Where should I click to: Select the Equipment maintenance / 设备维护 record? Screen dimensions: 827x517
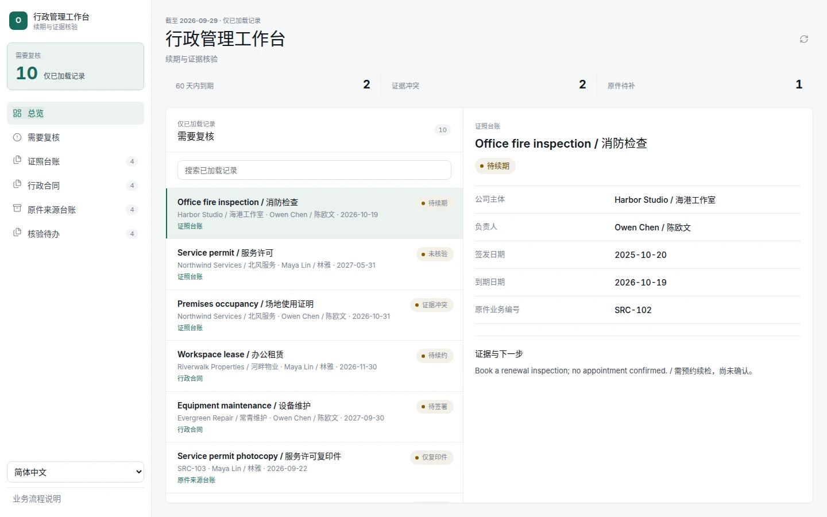click(314, 416)
